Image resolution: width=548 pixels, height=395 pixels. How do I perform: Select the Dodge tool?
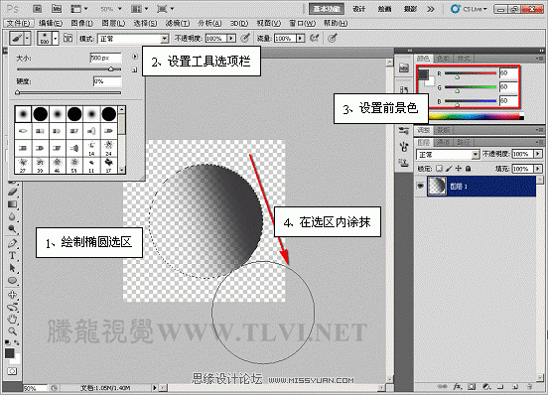pyautogui.click(x=12, y=229)
